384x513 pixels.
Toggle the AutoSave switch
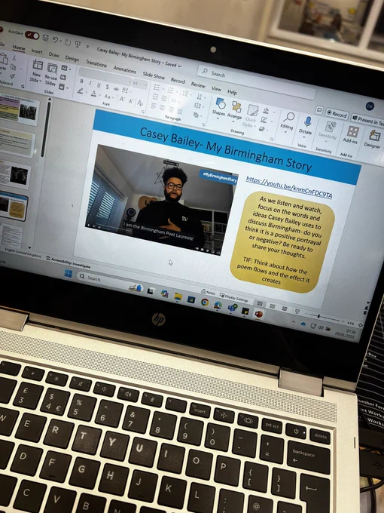(32, 35)
